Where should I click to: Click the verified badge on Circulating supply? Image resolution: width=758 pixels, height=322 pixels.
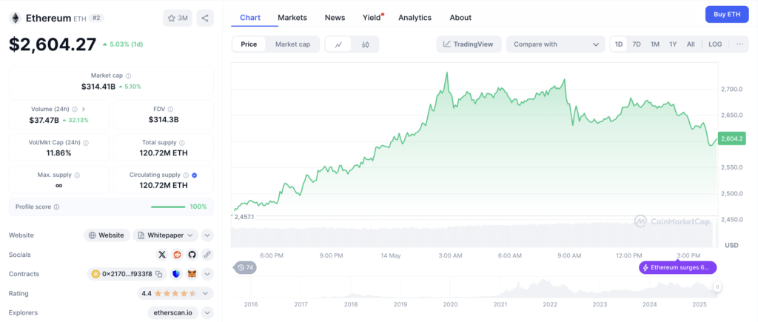coord(195,175)
